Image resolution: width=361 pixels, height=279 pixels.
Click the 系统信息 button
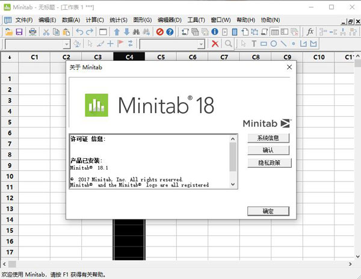click(268, 138)
